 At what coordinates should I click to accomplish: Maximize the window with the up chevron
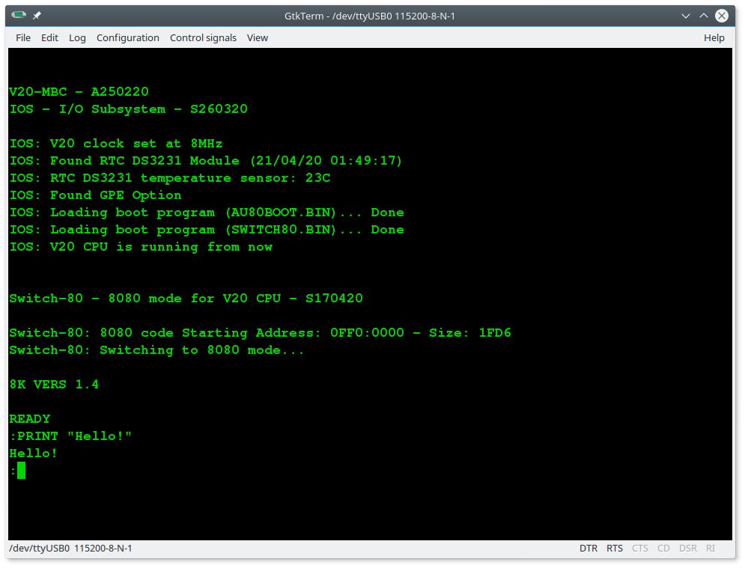click(x=704, y=16)
